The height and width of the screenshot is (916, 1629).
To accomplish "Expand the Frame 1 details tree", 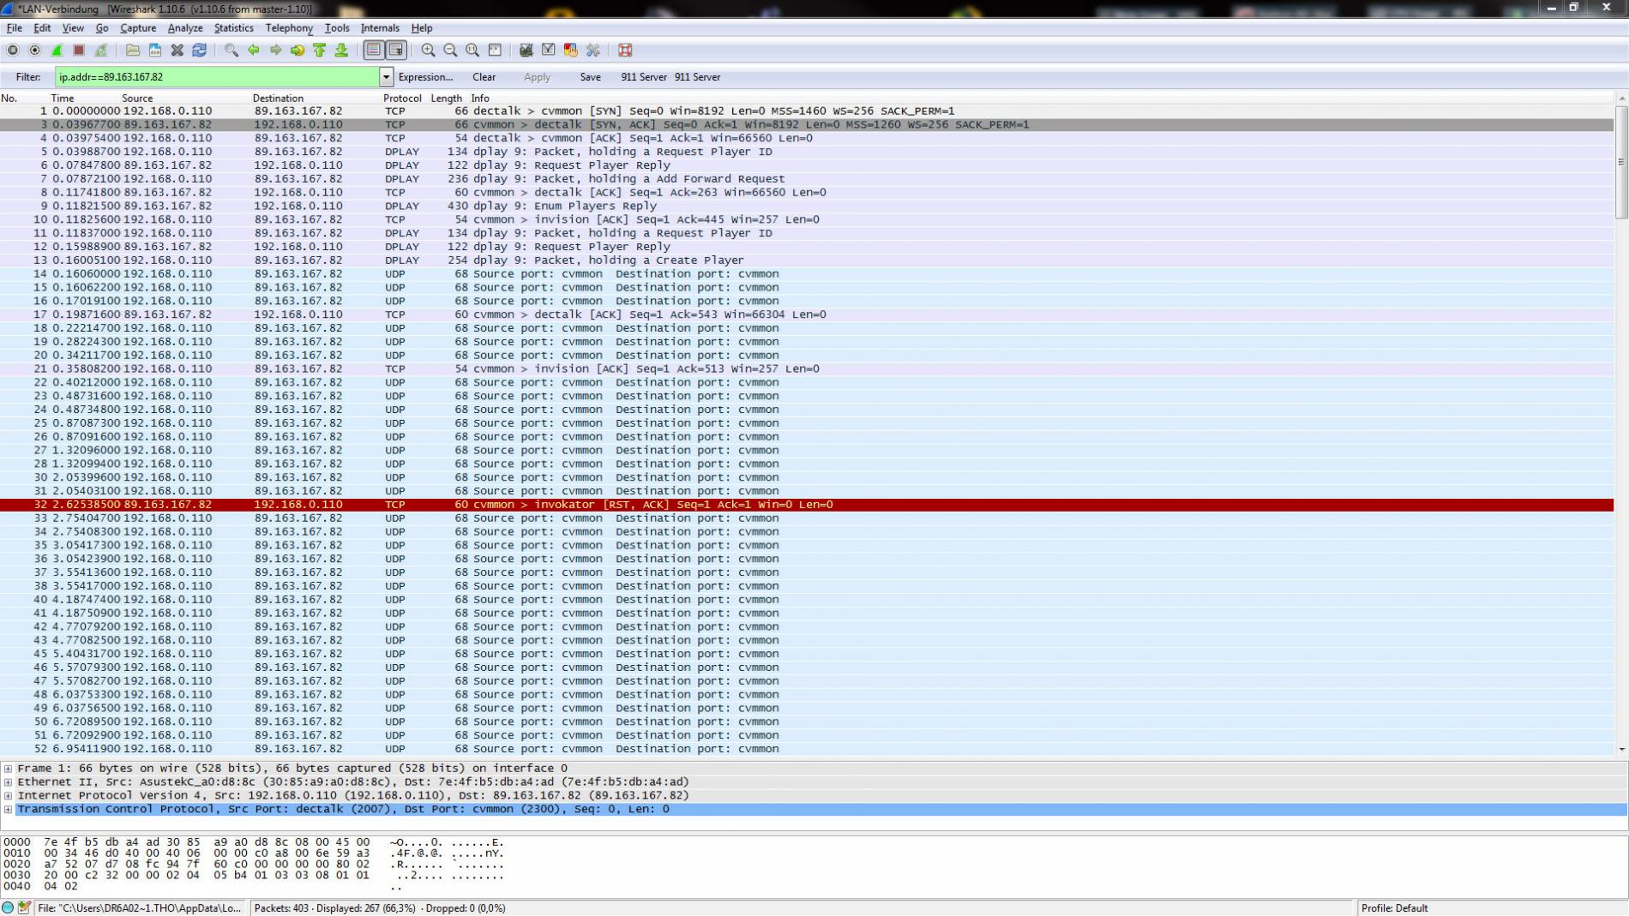I will 8,769.
